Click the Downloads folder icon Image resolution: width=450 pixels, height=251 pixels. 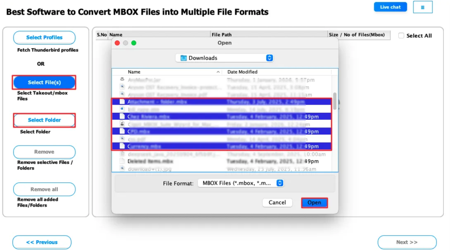point(183,58)
